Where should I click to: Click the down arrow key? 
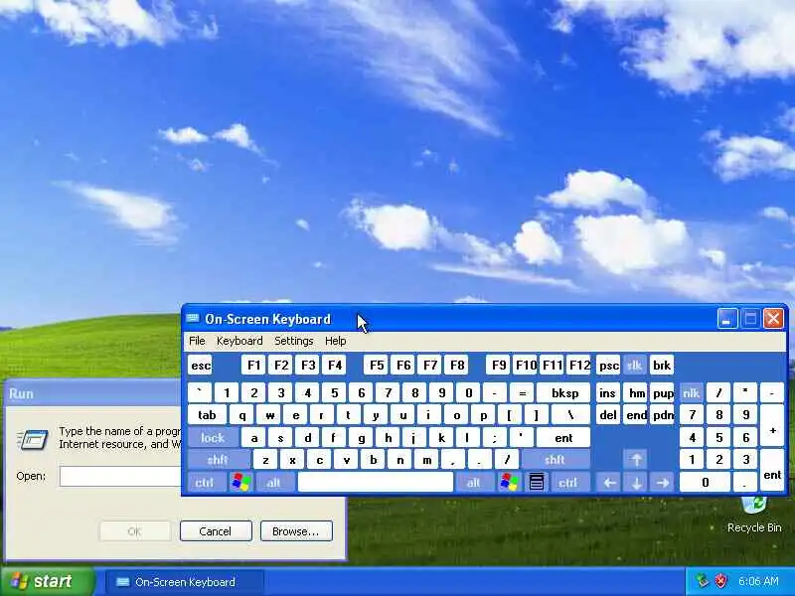(x=636, y=482)
